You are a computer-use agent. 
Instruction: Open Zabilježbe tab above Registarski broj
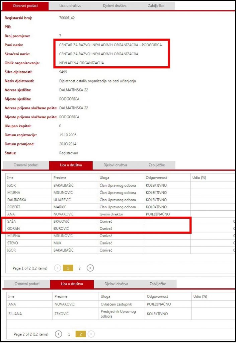point(156,6)
